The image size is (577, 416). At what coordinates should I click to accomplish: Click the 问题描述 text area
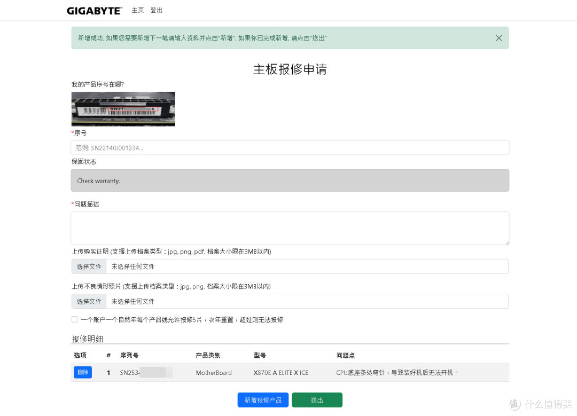(290, 229)
